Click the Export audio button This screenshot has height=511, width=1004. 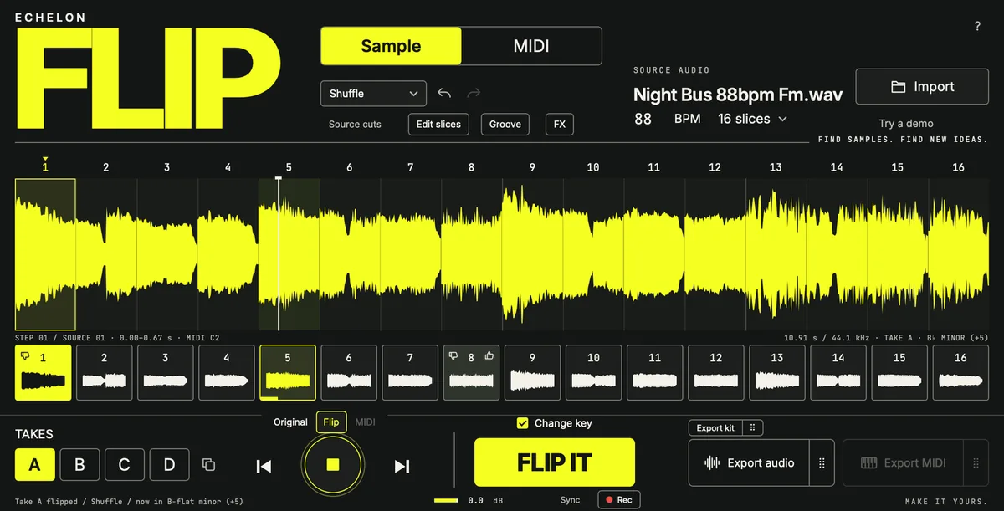point(750,462)
